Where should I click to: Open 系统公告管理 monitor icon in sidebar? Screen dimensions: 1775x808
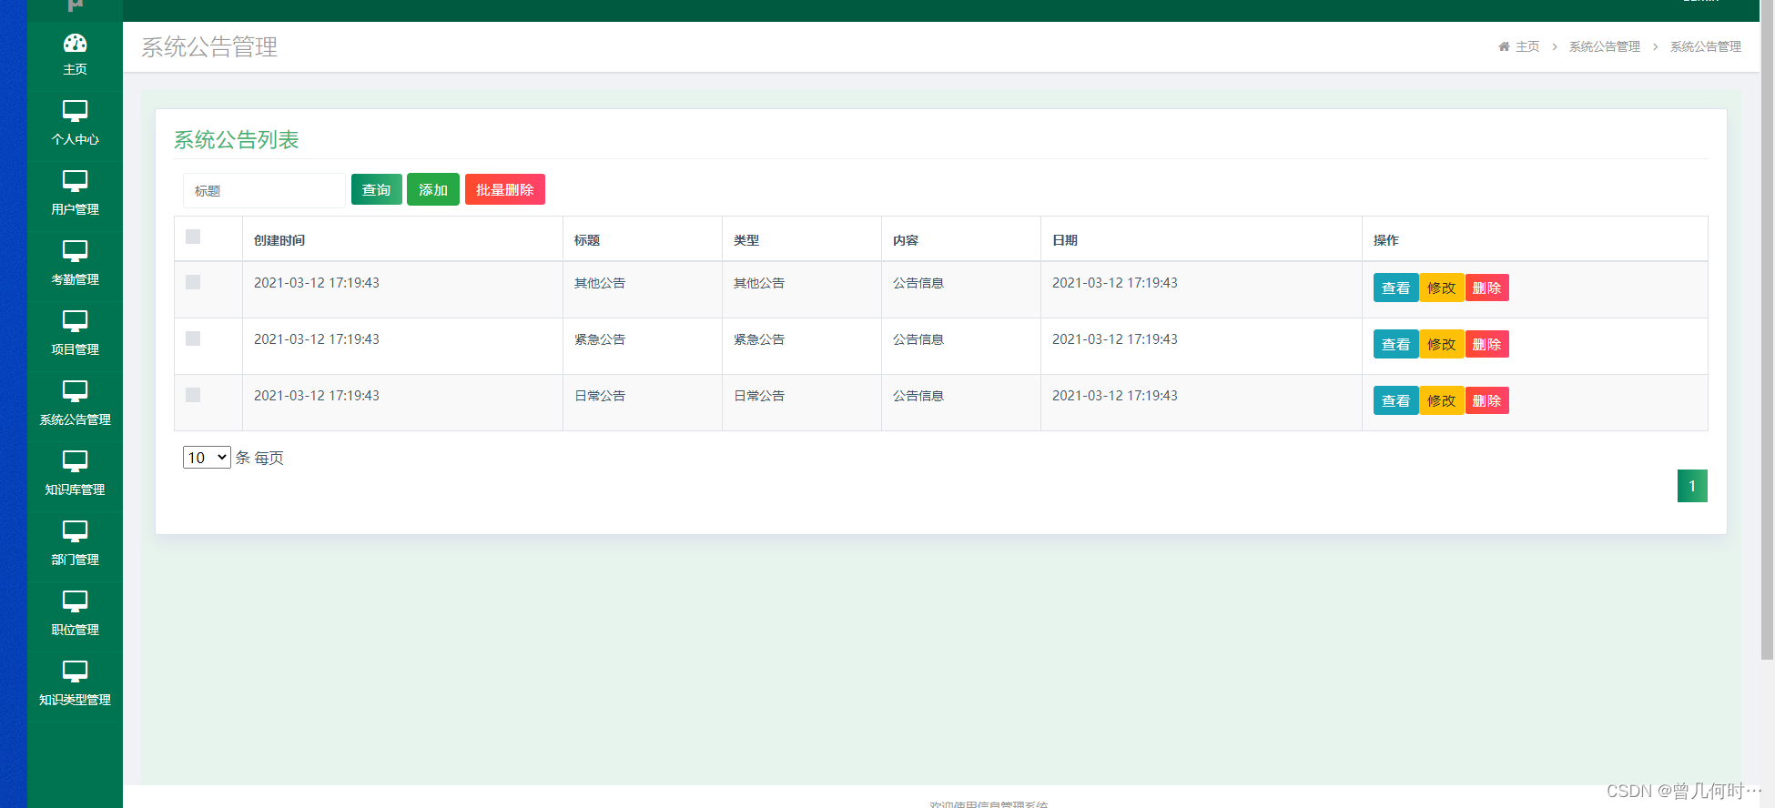[75, 391]
